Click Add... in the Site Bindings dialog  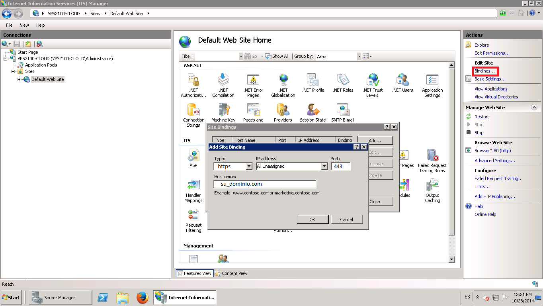click(x=375, y=141)
